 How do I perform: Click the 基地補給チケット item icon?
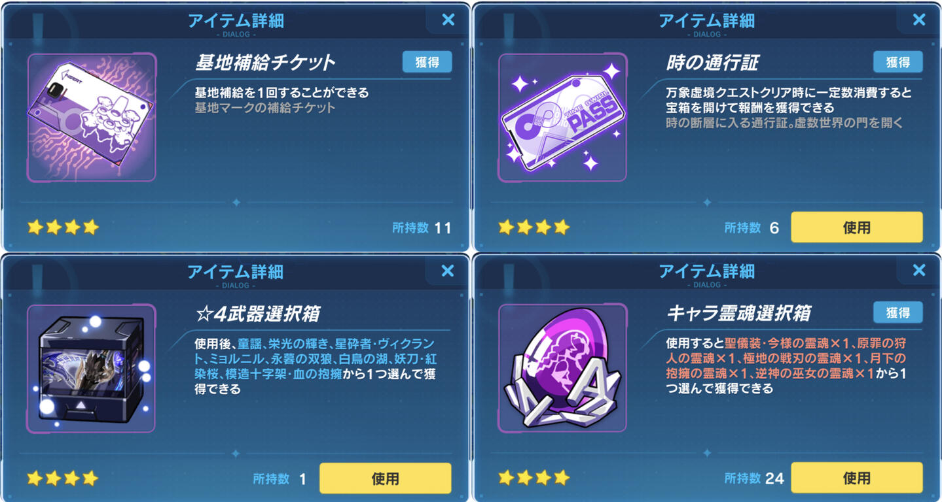(x=91, y=118)
